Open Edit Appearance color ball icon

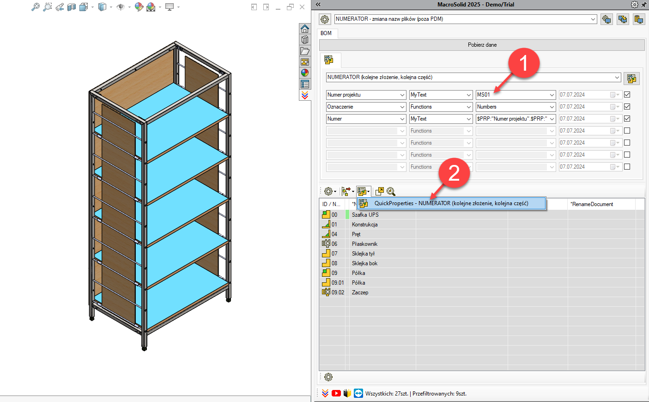(x=139, y=7)
